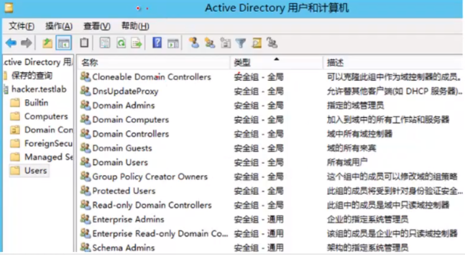Click description 域中所有域控制器
This screenshot has height=255, width=465.
coord(359,134)
